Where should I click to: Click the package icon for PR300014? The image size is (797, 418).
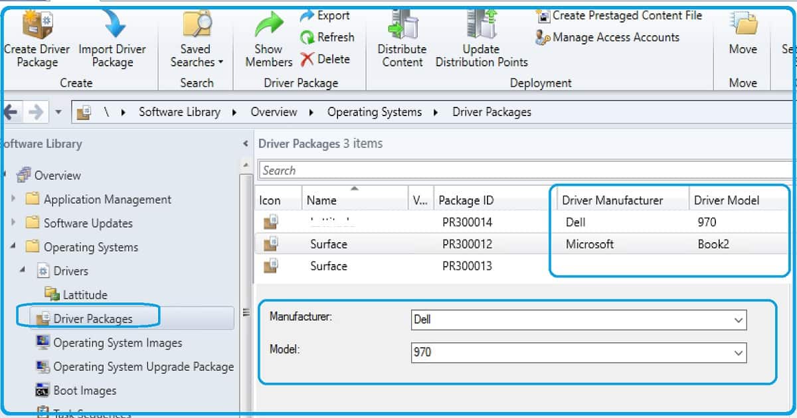[x=270, y=222]
